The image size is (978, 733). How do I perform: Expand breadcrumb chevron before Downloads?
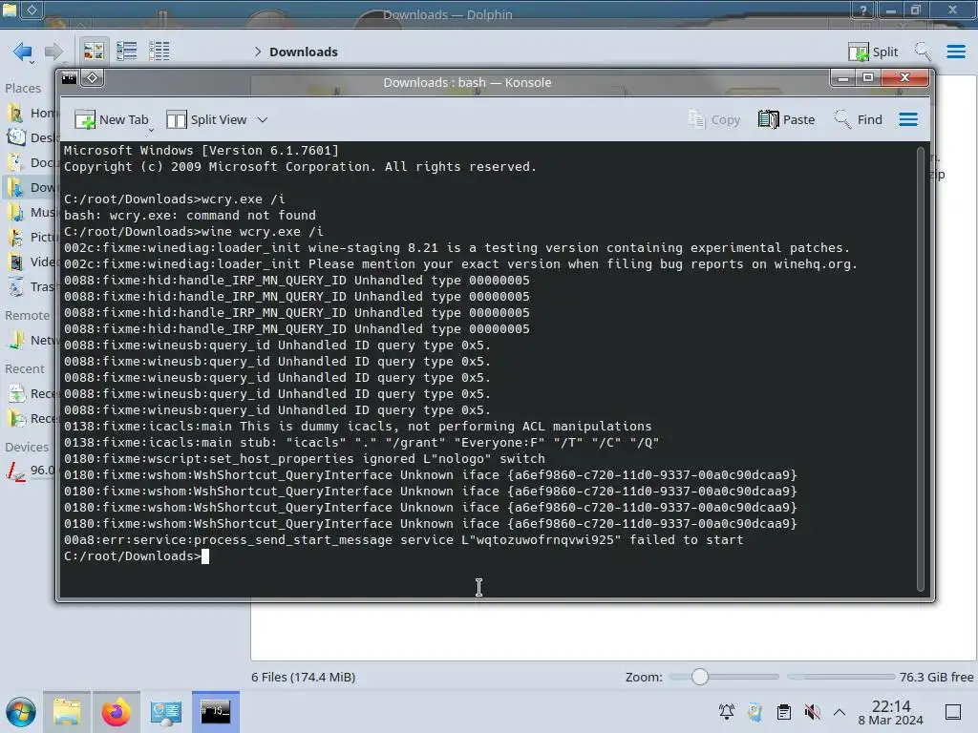(x=258, y=52)
